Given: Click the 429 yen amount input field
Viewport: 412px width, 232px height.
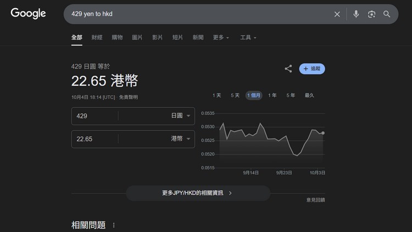Looking at the screenshot, I should [94, 116].
